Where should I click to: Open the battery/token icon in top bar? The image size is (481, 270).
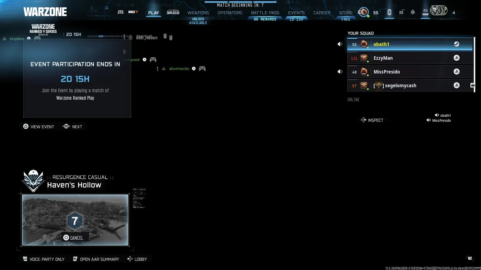(389, 12)
